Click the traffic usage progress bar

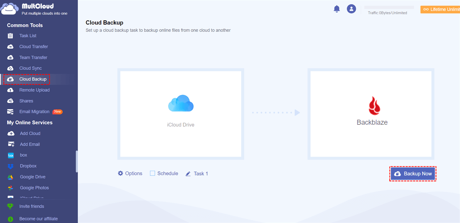coord(389,7)
